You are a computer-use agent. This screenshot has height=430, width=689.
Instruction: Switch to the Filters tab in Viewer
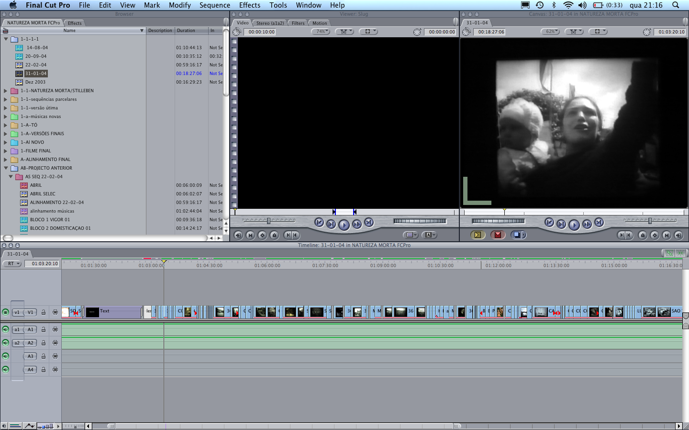[x=298, y=23]
